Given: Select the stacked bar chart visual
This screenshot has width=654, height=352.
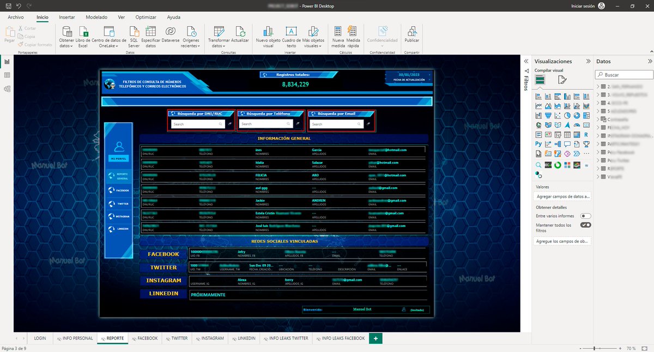Looking at the screenshot, I should coord(538,97).
